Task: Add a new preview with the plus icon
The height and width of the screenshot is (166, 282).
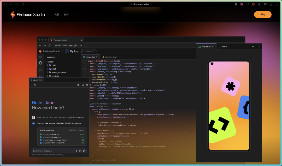Action: (253, 46)
